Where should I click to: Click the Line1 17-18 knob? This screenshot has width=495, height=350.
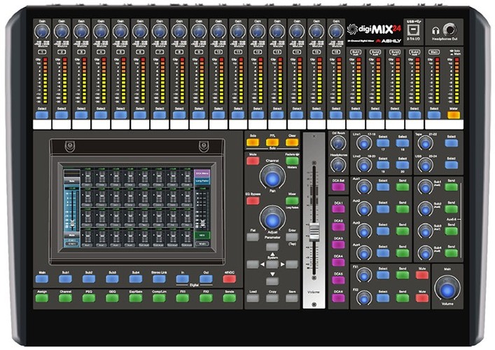point(364,143)
